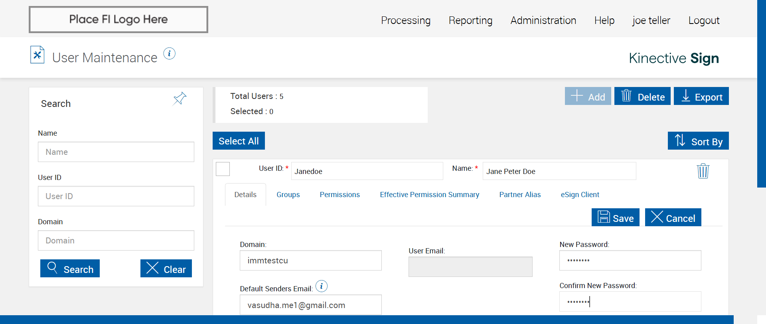Tick the checkbox for user Janedoe
The width and height of the screenshot is (766, 324).
(x=223, y=169)
